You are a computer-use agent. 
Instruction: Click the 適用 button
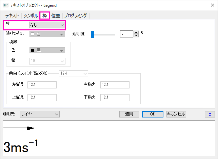coord(129,114)
